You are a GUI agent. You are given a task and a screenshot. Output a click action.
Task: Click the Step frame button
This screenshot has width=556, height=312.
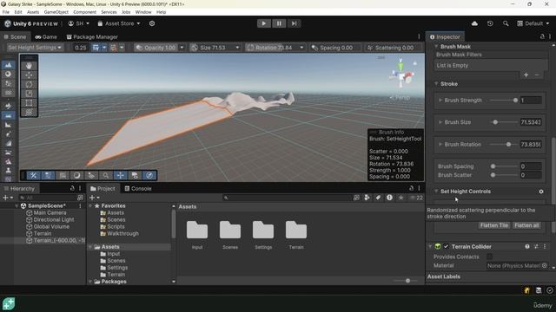(294, 23)
